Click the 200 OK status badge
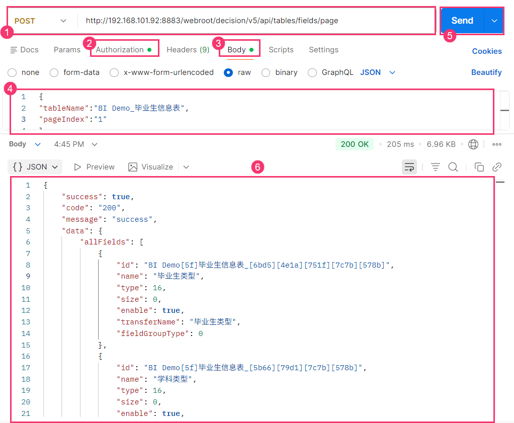Screen dimensions: 514x423 [x=355, y=144]
